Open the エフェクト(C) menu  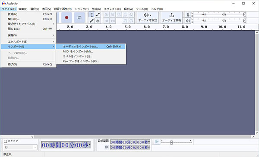point(112,9)
